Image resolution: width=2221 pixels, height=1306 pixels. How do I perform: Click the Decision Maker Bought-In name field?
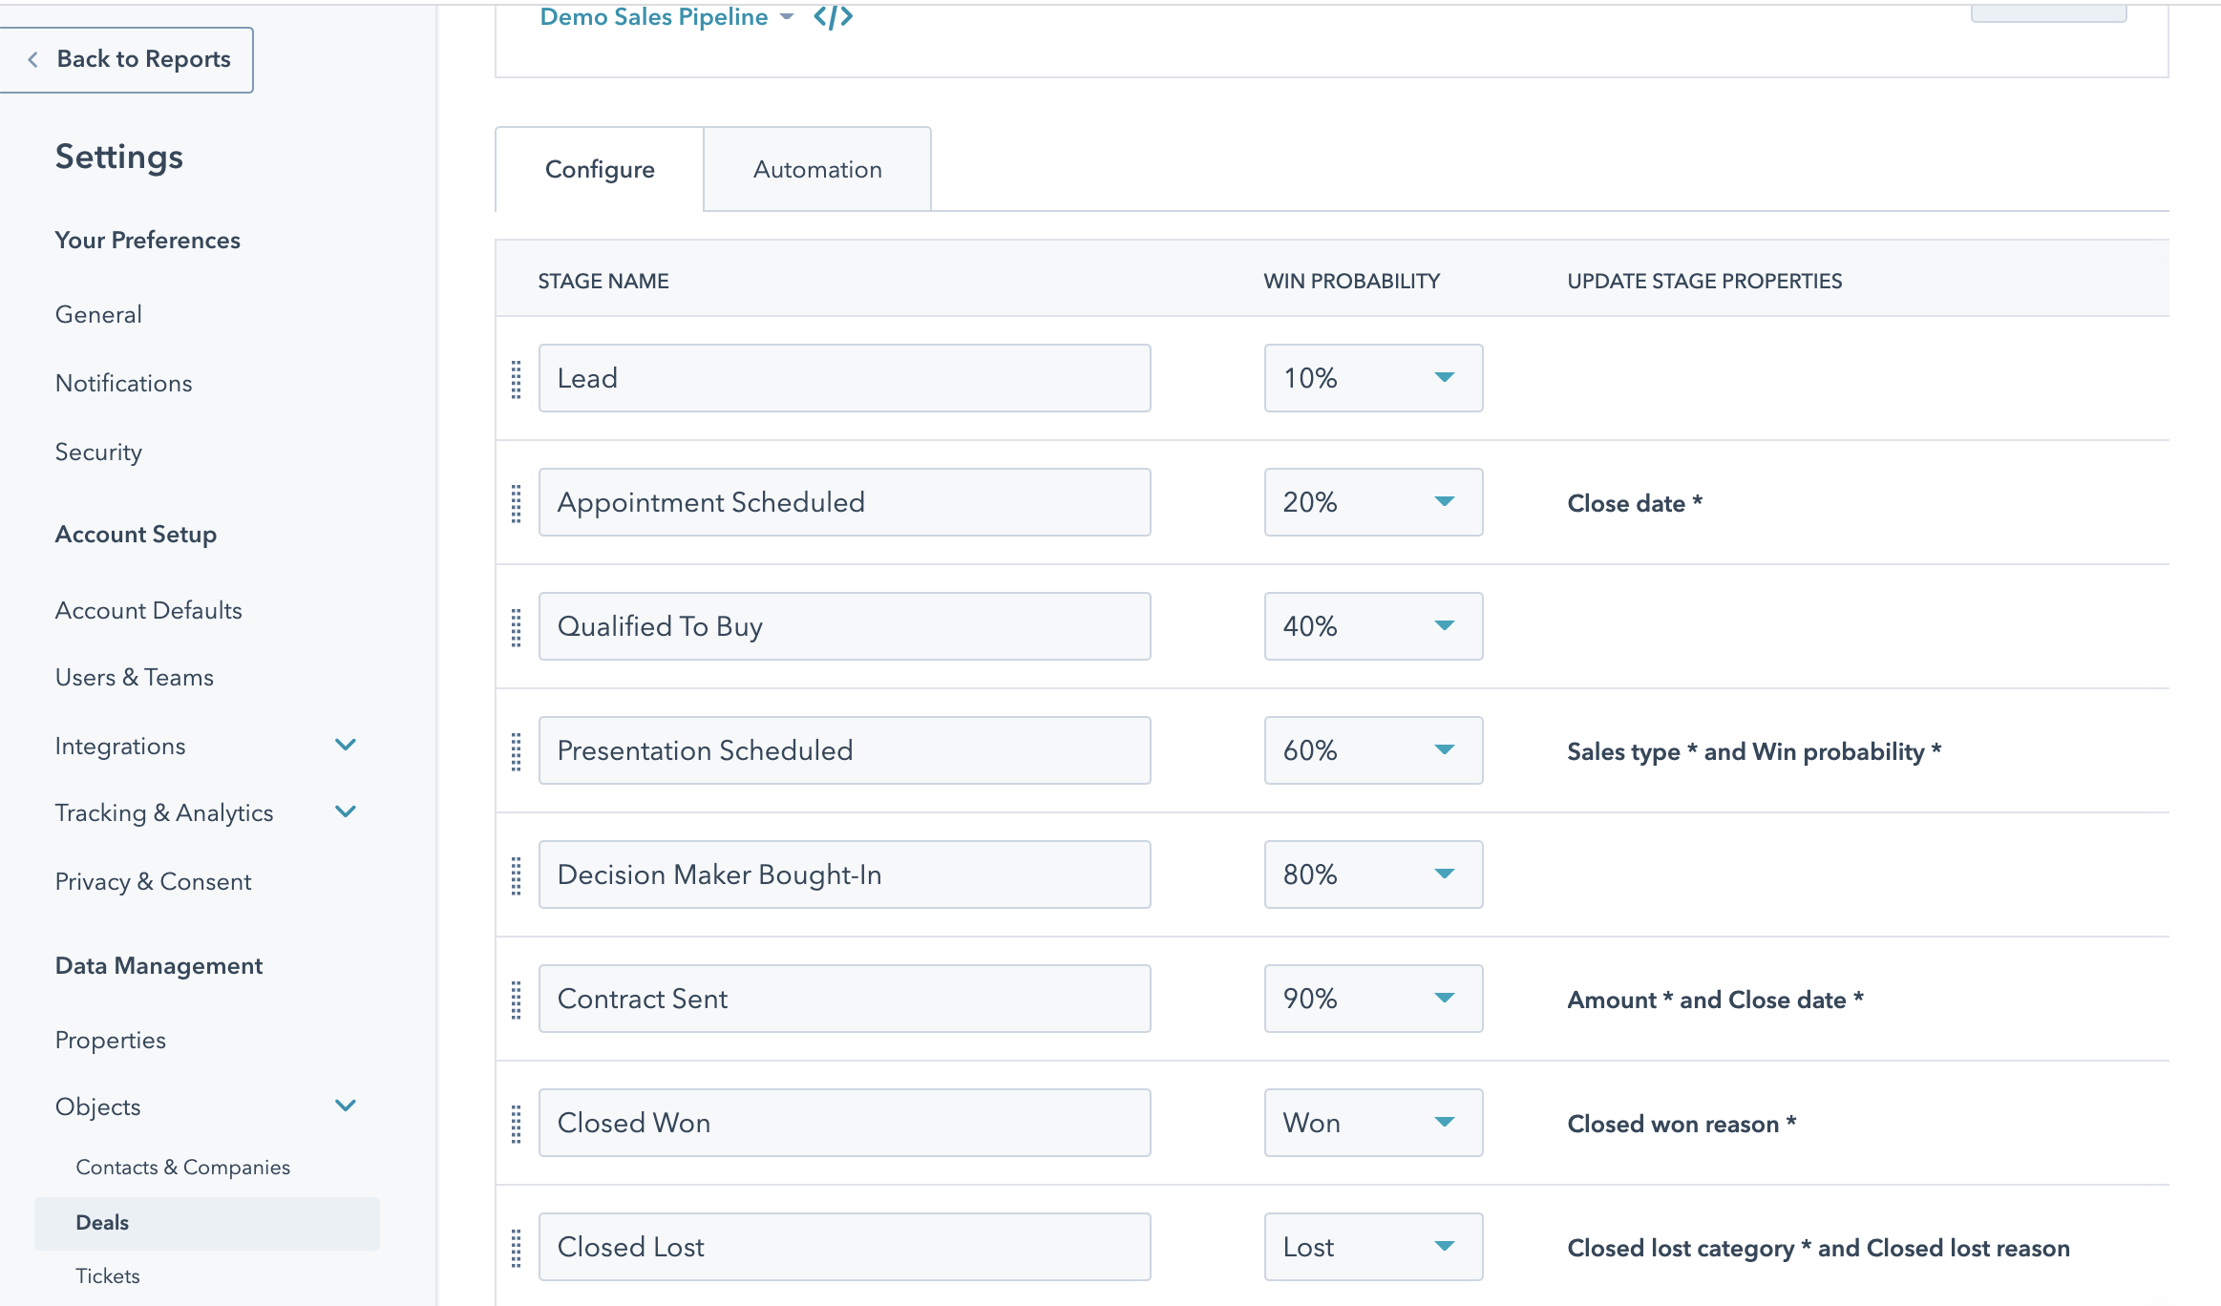(844, 874)
